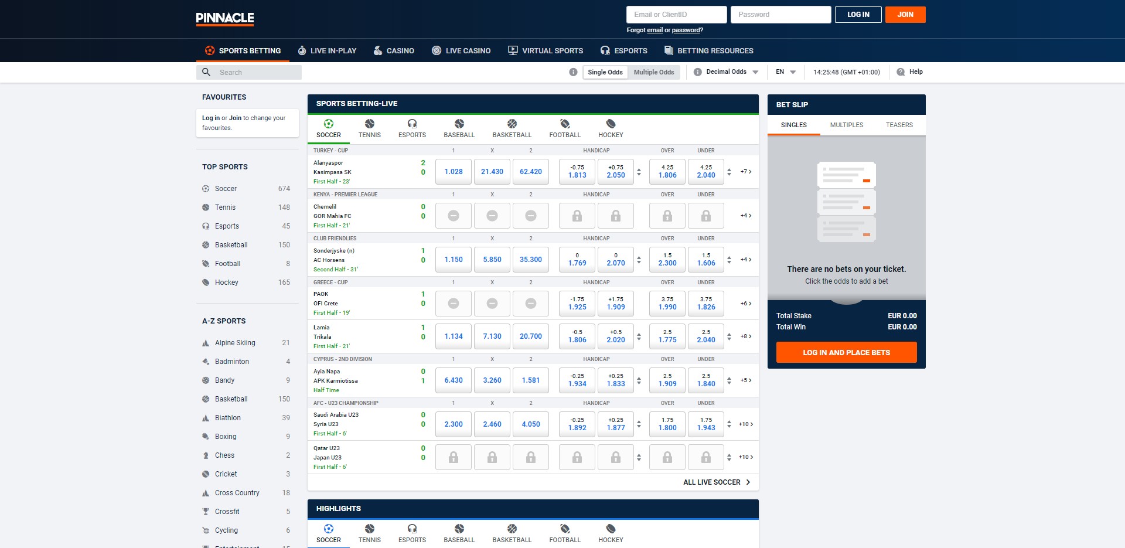The image size is (1125, 548).
Task: Open Crossfit in A-Z Sports
Action: (246, 512)
